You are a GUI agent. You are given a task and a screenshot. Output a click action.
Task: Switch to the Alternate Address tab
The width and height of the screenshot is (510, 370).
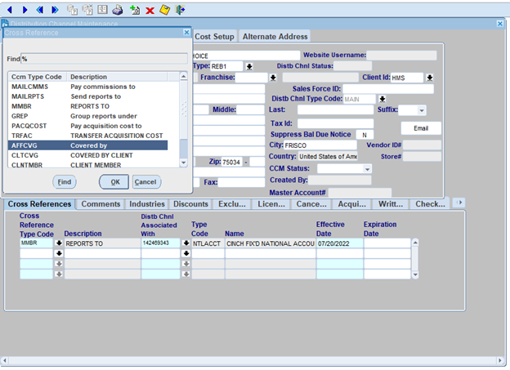click(275, 36)
